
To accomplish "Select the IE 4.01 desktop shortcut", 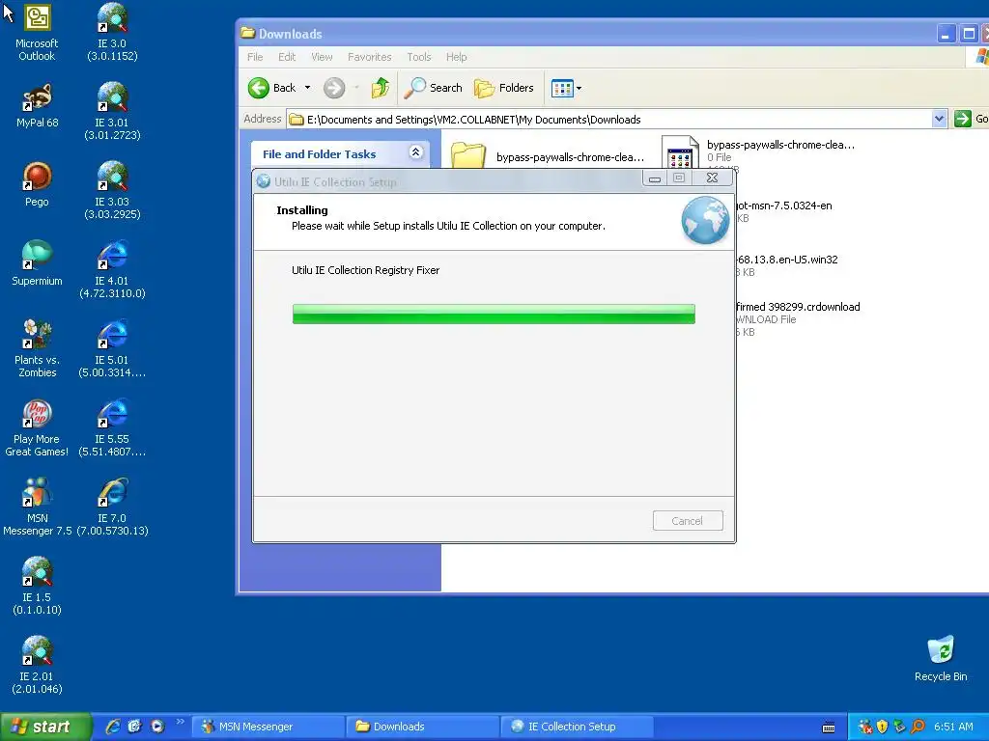I will click(112, 270).
